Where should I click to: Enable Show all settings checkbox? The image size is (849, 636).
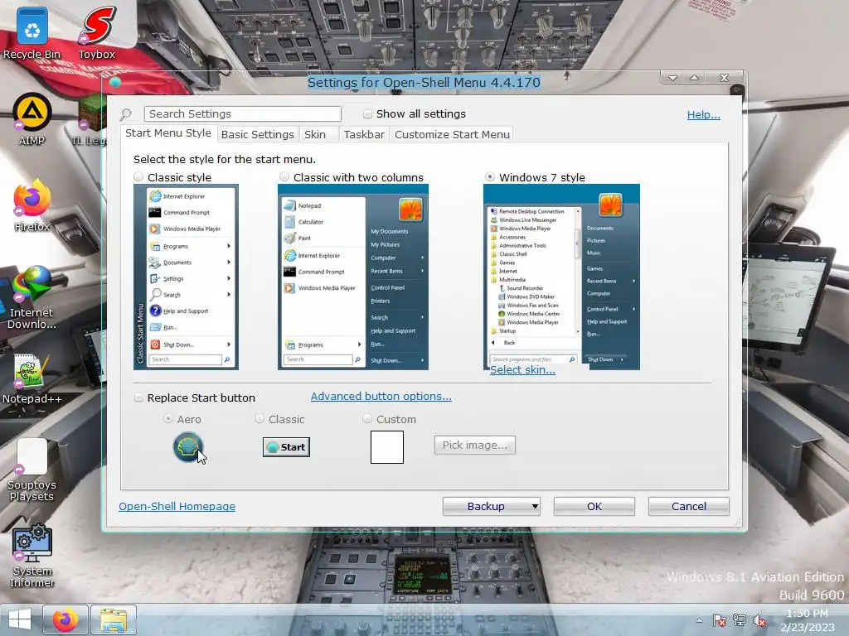click(x=367, y=114)
